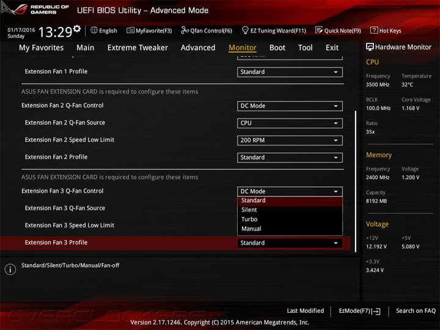Click the globe language icon
The height and width of the screenshot is (330, 440).
pos(94,30)
